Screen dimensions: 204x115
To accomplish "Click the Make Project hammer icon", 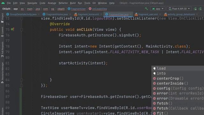I will pos(146,9).
